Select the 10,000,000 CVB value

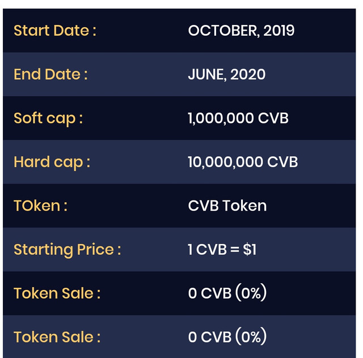point(243,162)
